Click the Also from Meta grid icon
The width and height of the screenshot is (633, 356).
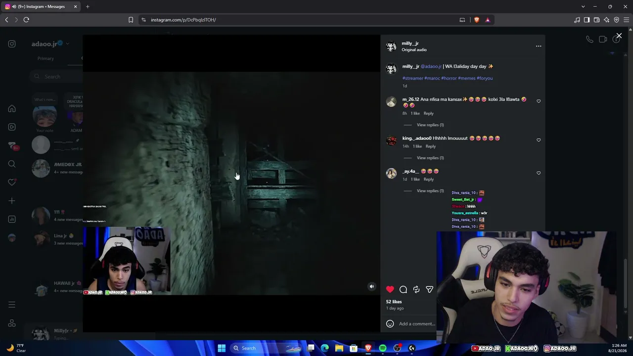click(x=12, y=323)
